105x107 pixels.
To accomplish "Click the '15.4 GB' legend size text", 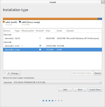I will (9, 25).
